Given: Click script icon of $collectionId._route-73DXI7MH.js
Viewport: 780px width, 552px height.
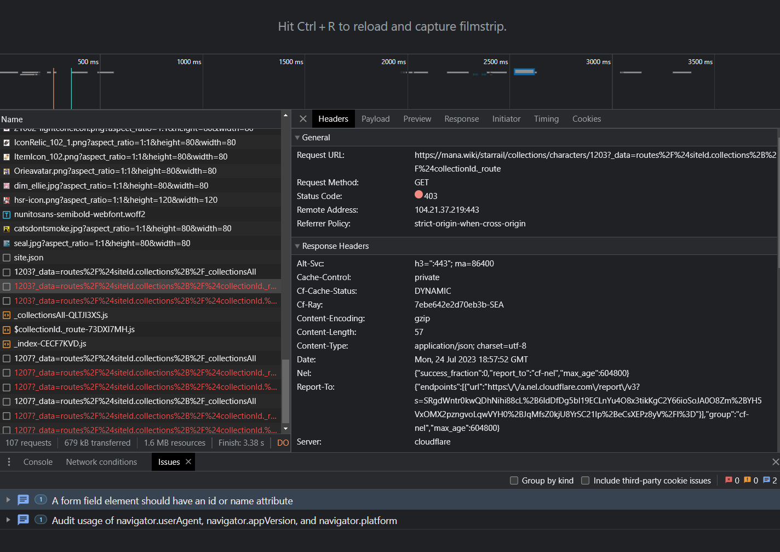Looking at the screenshot, I should tap(7, 329).
